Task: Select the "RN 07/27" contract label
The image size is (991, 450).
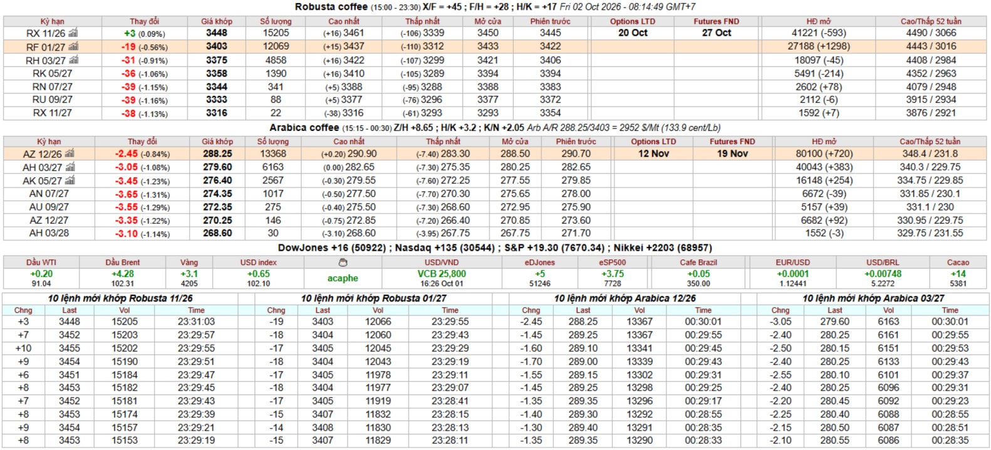Action: (x=53, y=86)
